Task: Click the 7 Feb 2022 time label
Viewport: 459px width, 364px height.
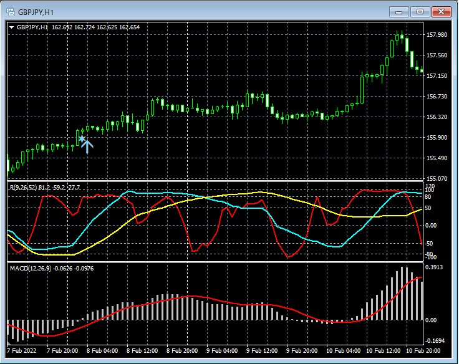Action: point(22,350)
